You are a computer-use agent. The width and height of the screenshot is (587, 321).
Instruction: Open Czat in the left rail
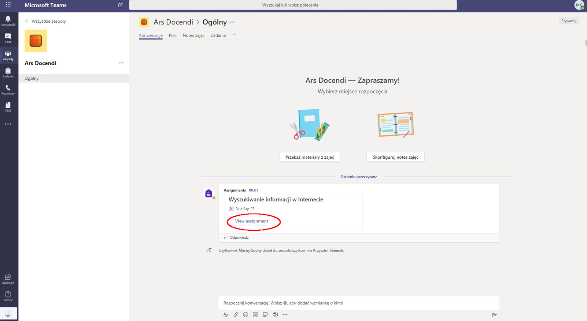coord(8,38)
